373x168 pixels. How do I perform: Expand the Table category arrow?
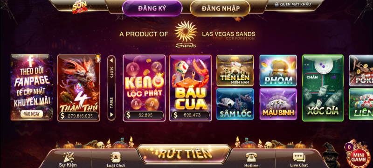(x=111, y=115)
